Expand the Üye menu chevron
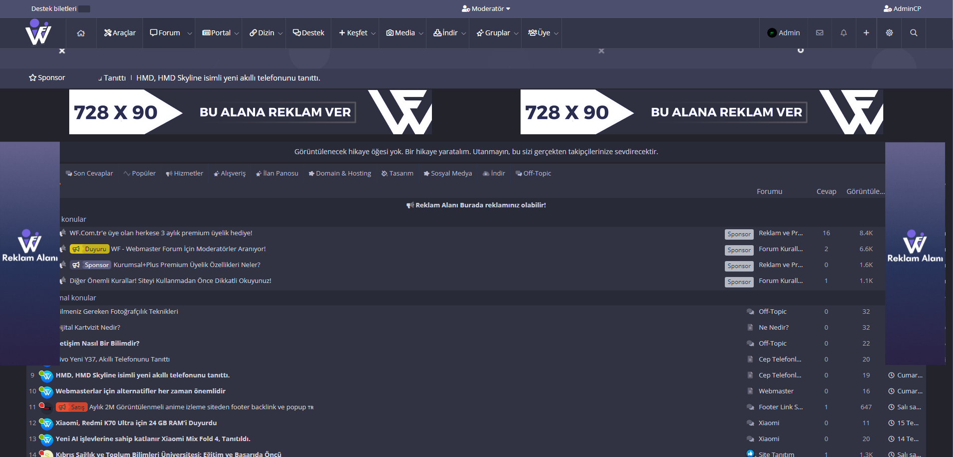953x457 pixels. tap(556, 33)
